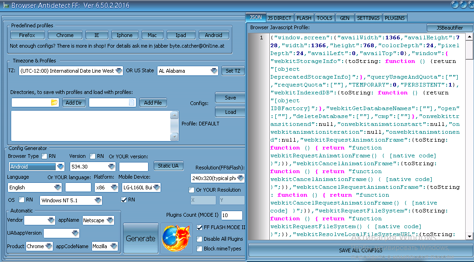The image size is (474, 262).
Task: Click the Firefox fox logo image
Action: [176, 238]
